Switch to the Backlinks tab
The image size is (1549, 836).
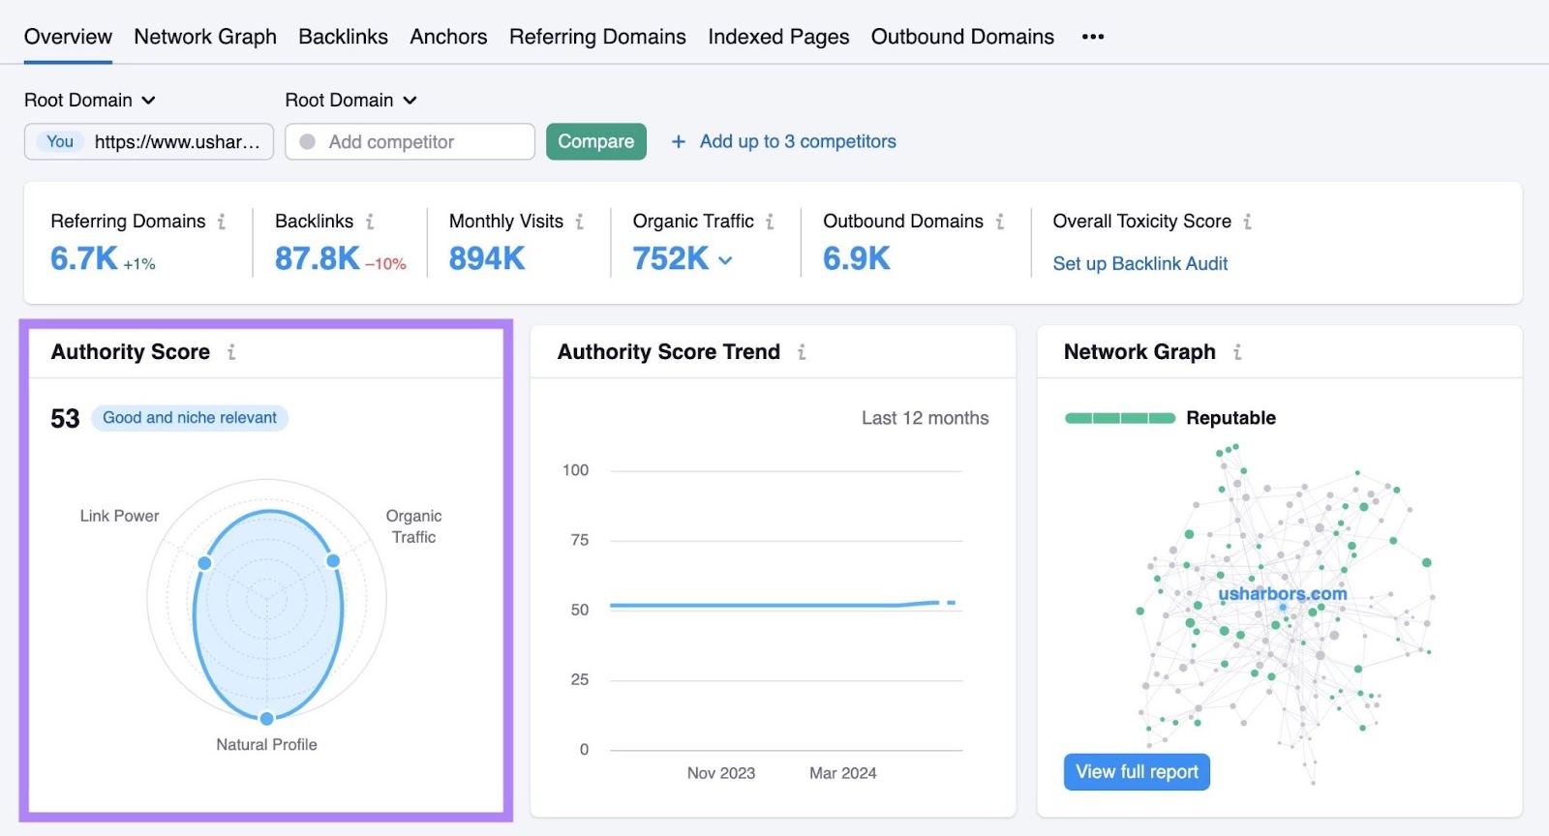[x=343, y=37]
